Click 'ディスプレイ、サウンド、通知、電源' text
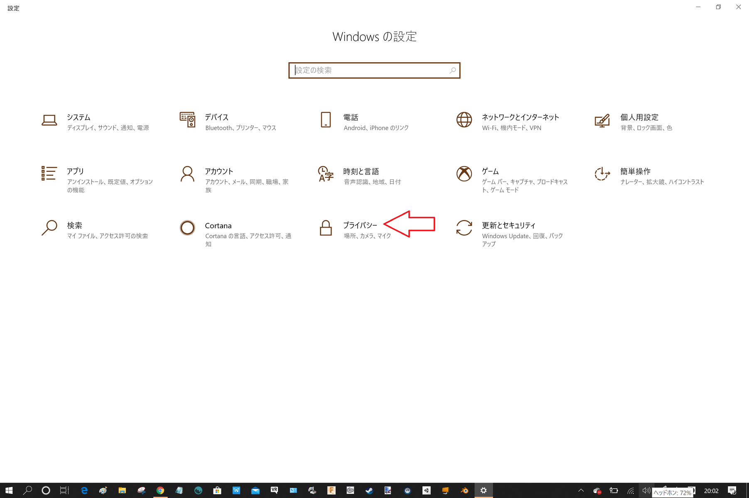Viewport: 749px width, 498px height. (x=108, y=128)
